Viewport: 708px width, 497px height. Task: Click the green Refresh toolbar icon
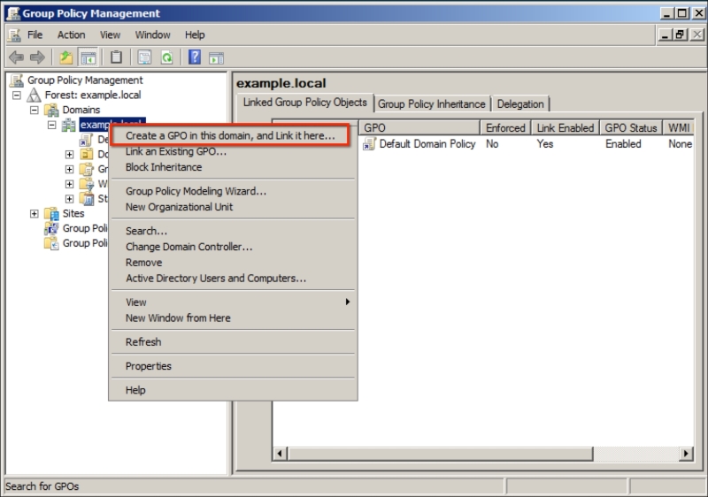tap(166, 57)
